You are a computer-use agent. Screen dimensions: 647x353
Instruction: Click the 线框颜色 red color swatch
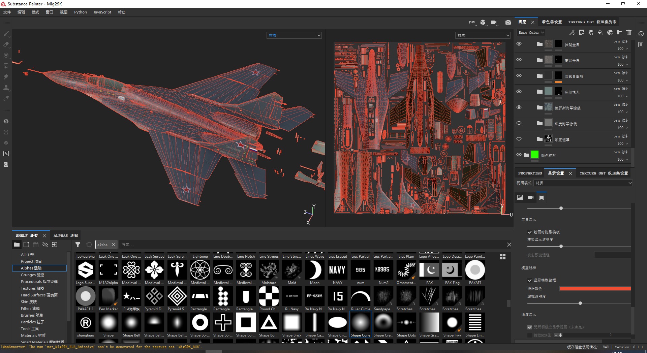[595, 289]
